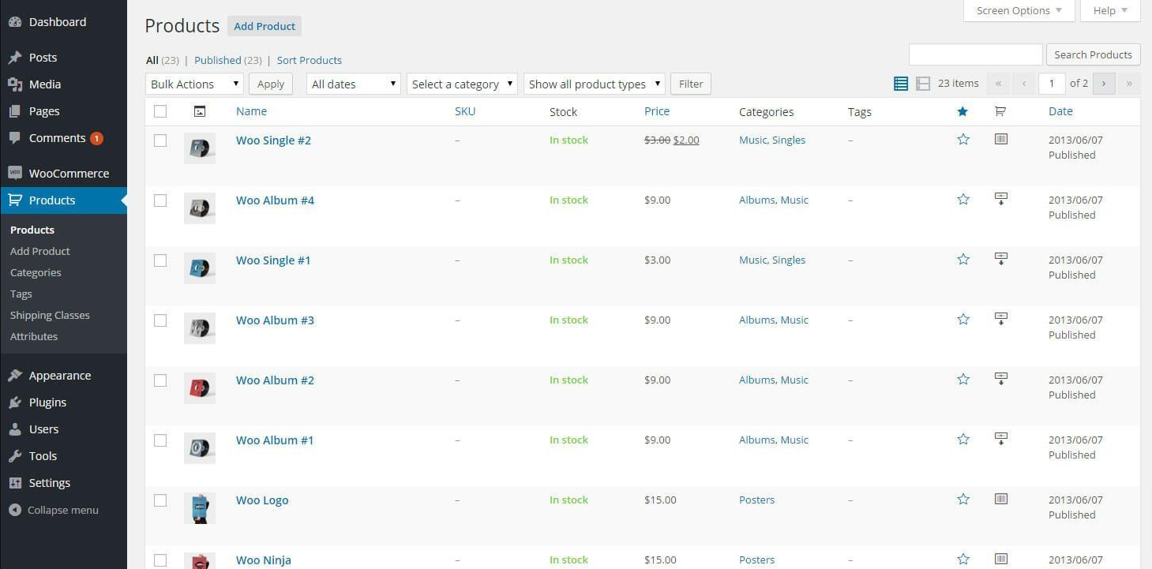The height and width of the screenshot is (569, 1152).
Task: Open Plugins menu
Action: coord(63,402)
